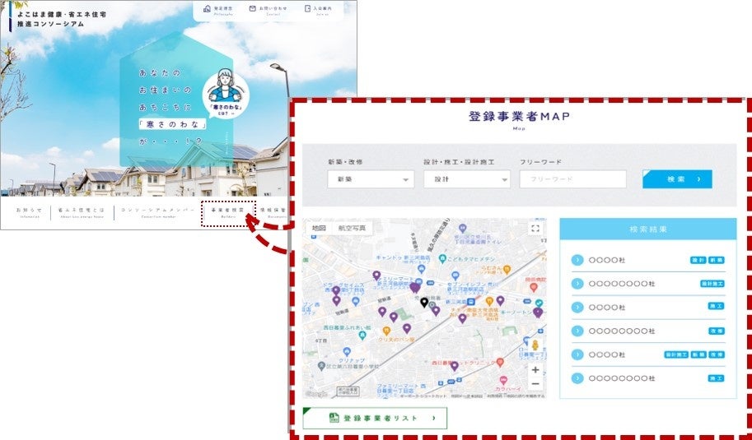This screenshot has width=752, height=440.
Task: Click purple pin by 西日暮里ペットクリニック label
Action: [x=454, y=366]
